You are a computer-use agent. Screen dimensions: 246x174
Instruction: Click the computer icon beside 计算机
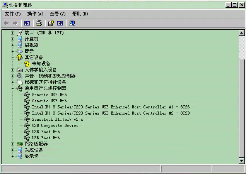[x=20, y=39]
